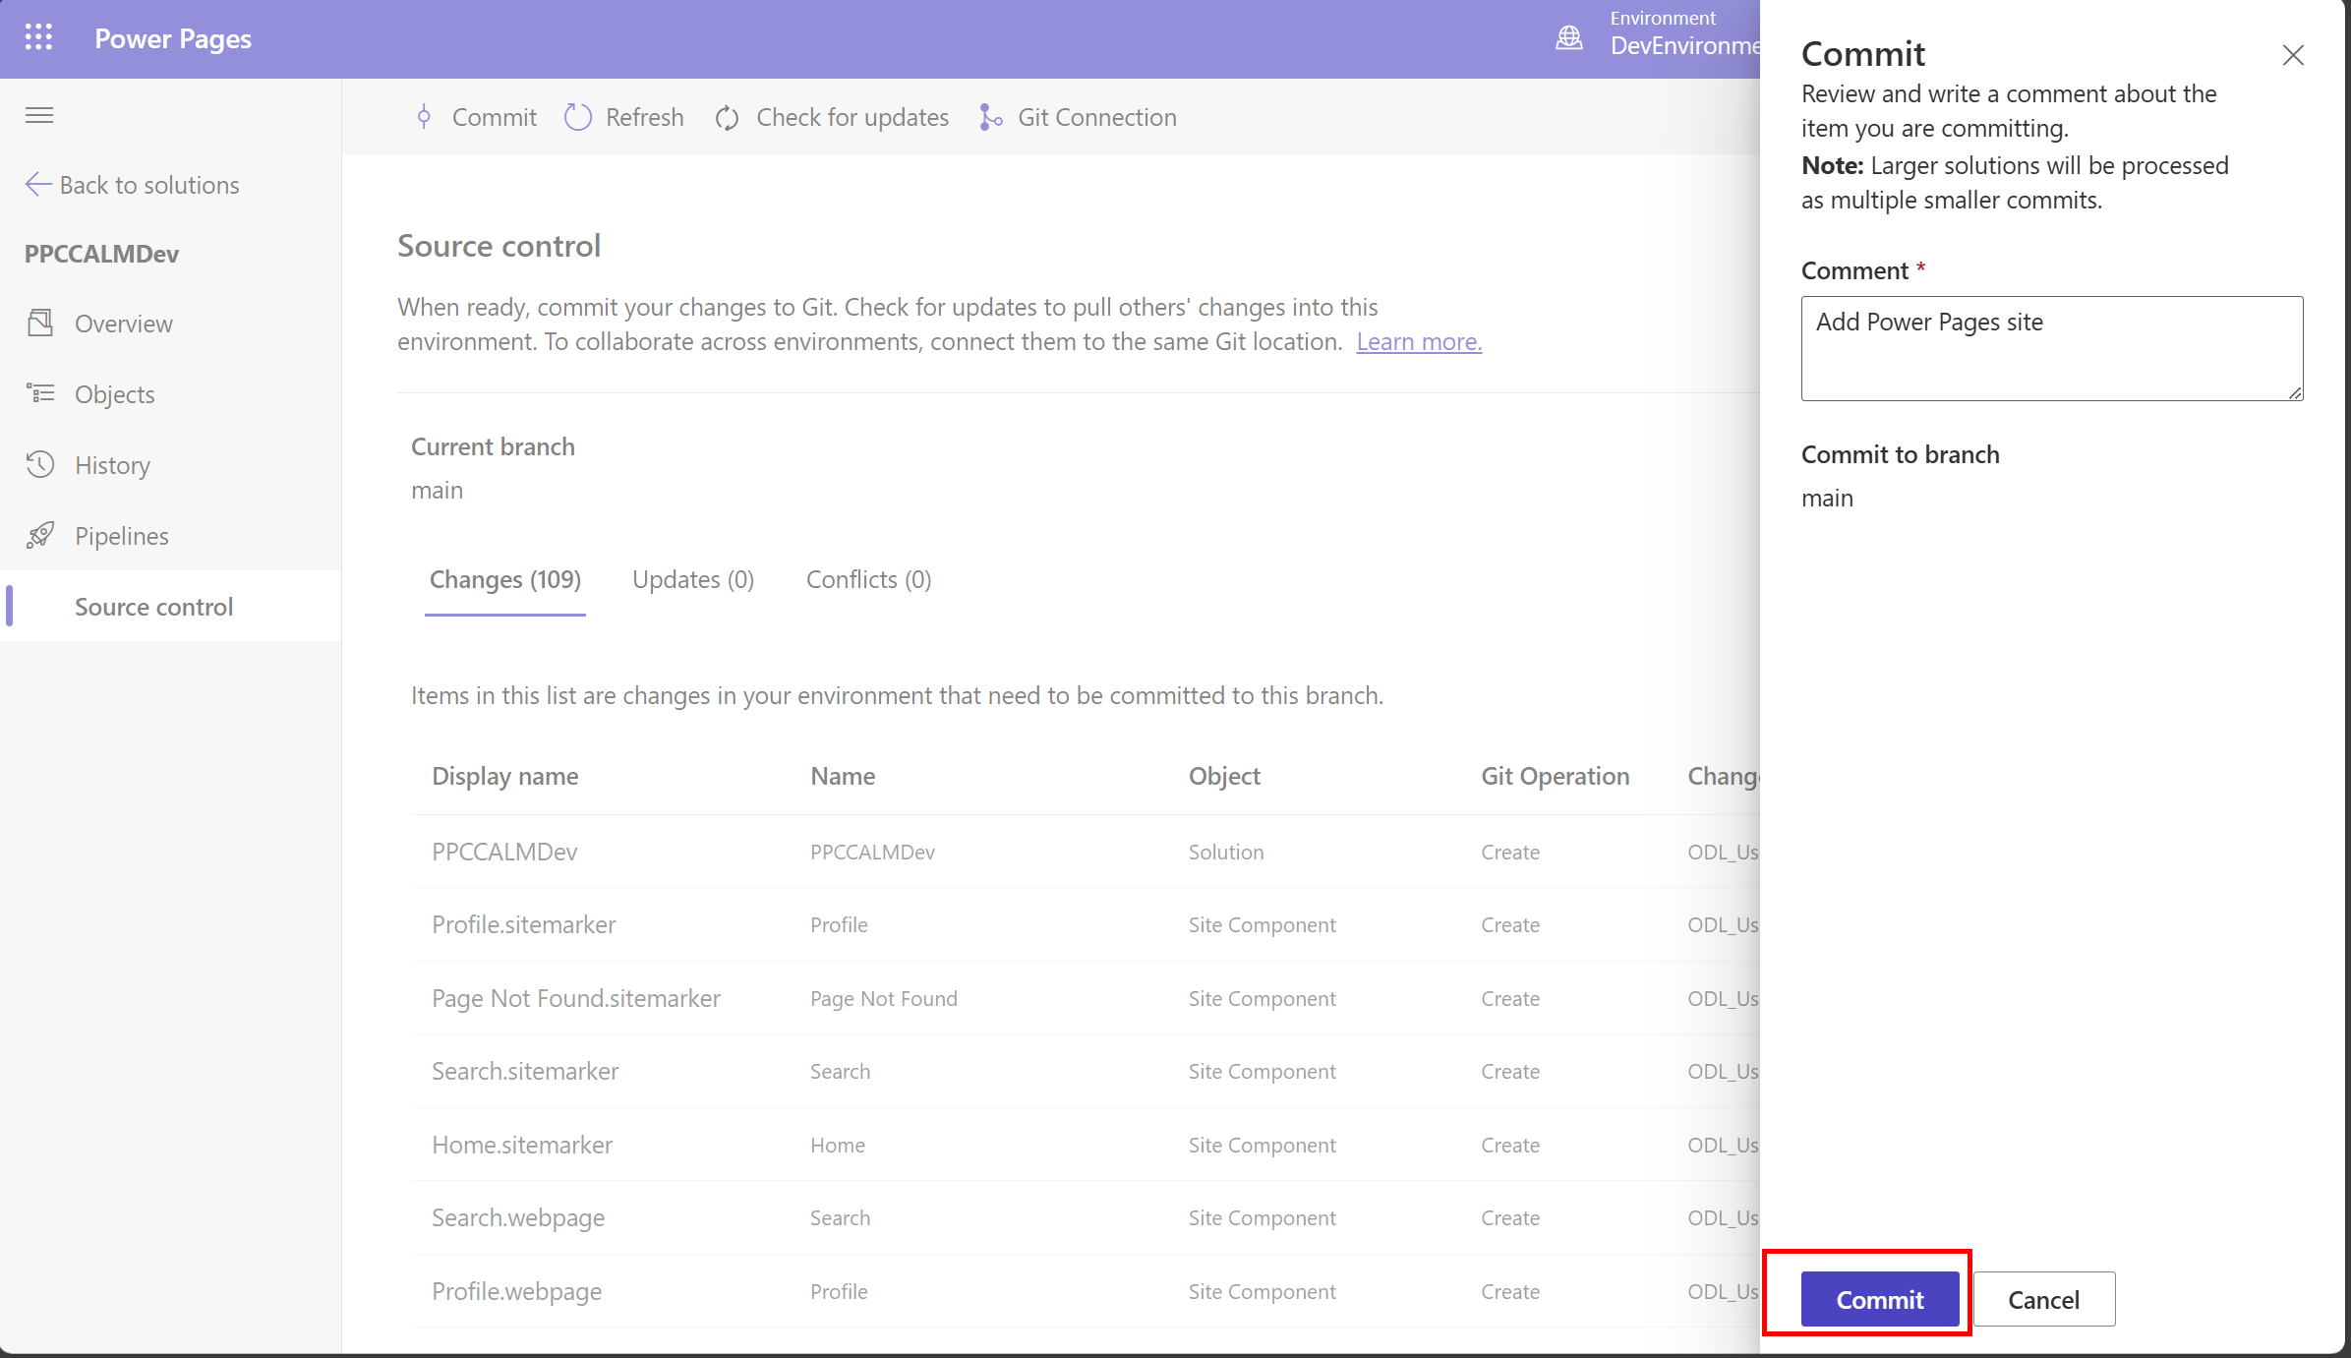
Task: Open Overview in the sidebar
Action: [x=123, y=324]
